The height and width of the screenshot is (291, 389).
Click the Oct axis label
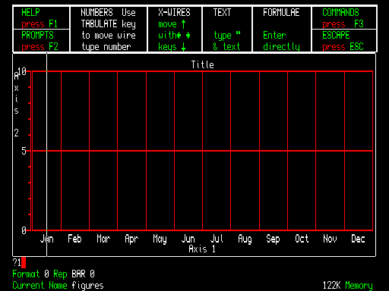click(302, 239)
